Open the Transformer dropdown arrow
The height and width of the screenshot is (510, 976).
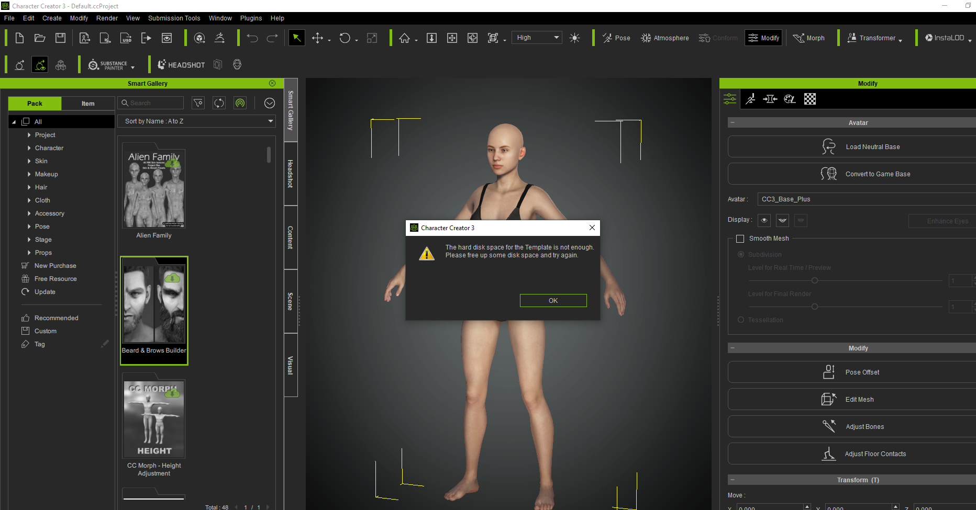[x=900, y=40]
